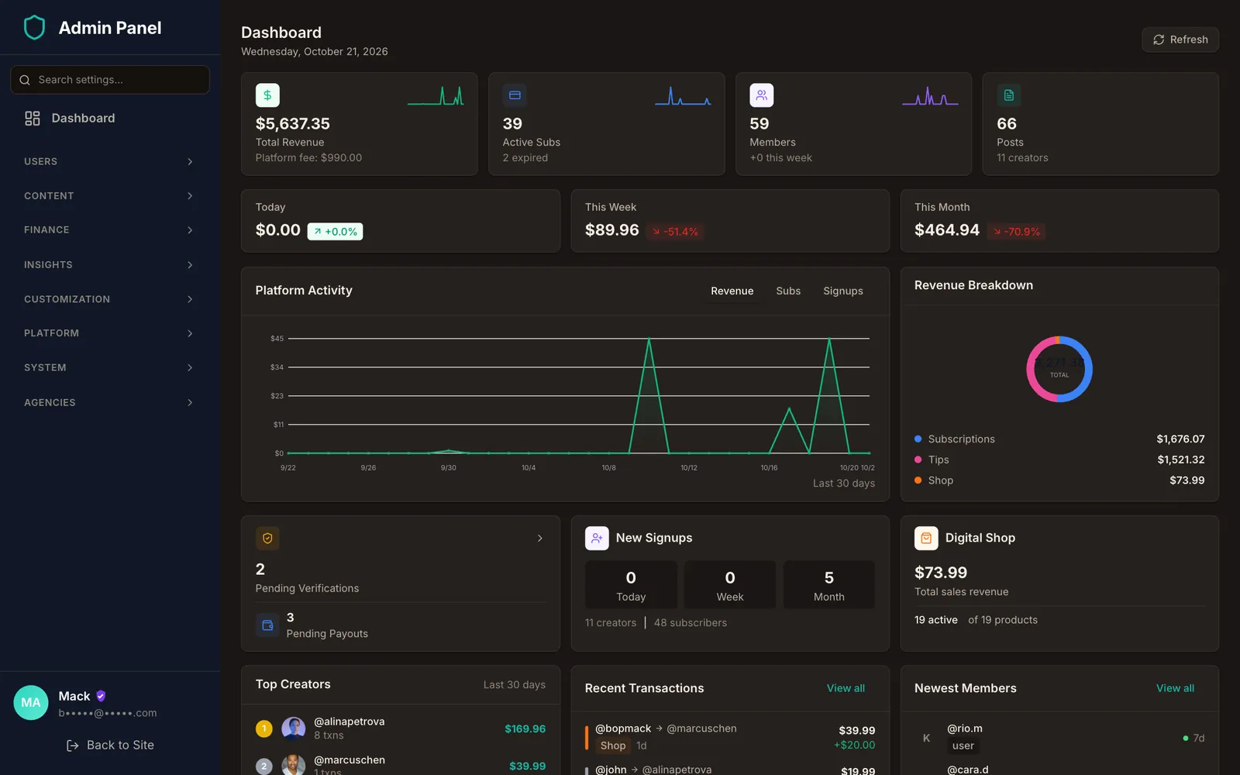Expand the INSIGHTS sidebar section
Screen dimensions: 1240x775
coord(108,265)
